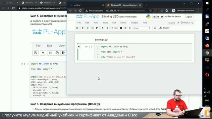Open the Insert menu
The image size is (212, 119).
click(x=105, y=23)
